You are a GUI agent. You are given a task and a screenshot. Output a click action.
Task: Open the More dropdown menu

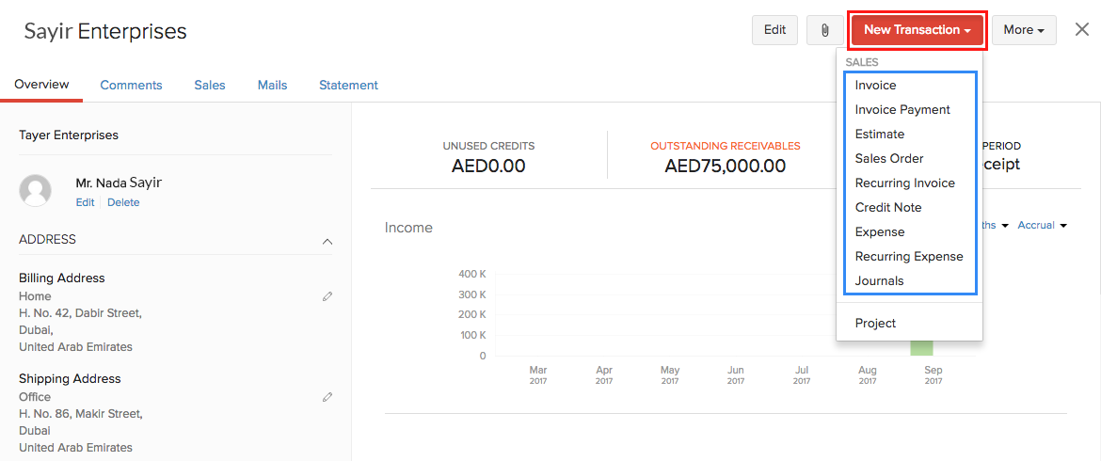[1025, 30]
